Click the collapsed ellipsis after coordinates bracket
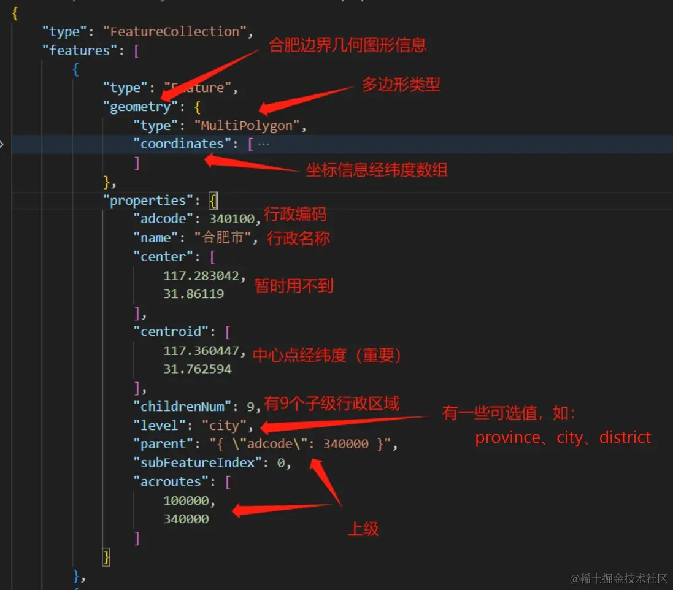Image resolution: width=673 pixels, height=590 pixels. click(x=264, y=144)
